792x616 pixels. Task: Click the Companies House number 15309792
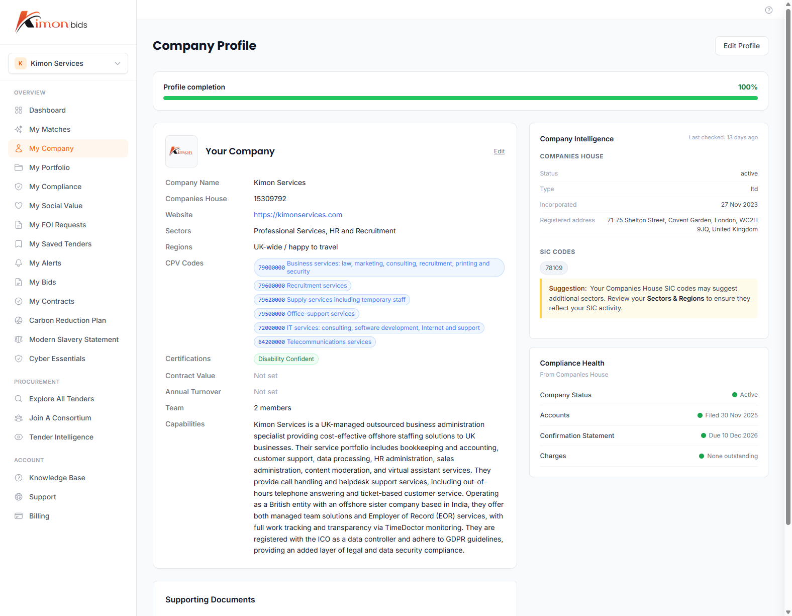tap(270, 199)
